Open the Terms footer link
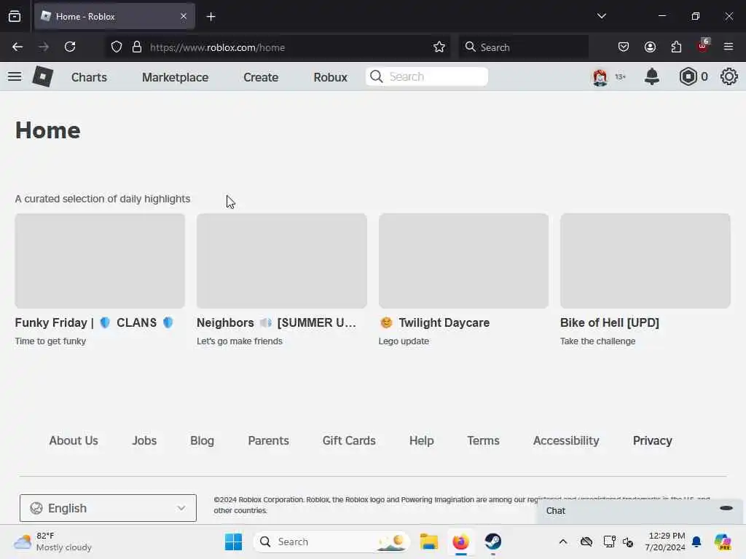 point(483,440)
